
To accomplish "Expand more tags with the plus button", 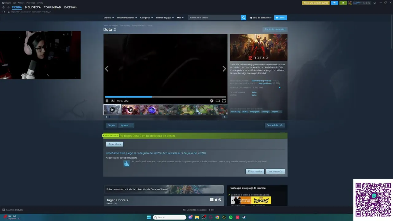I will 281,112.
